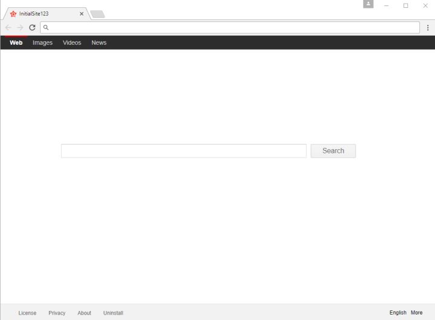The height and width of the screenshot is (320, 435).
Task: Click the address bar magnifier icon
Action: [x=46, y=27]
